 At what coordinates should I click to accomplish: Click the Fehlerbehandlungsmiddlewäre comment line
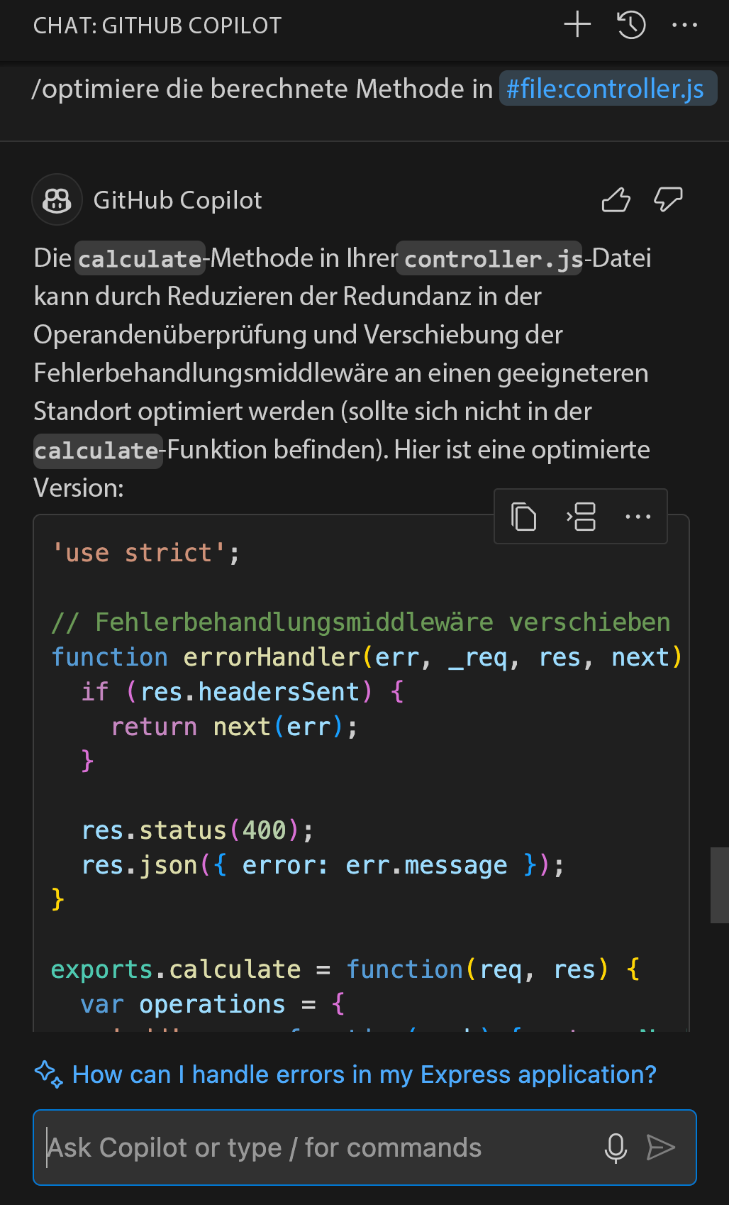tap(361, 622)
